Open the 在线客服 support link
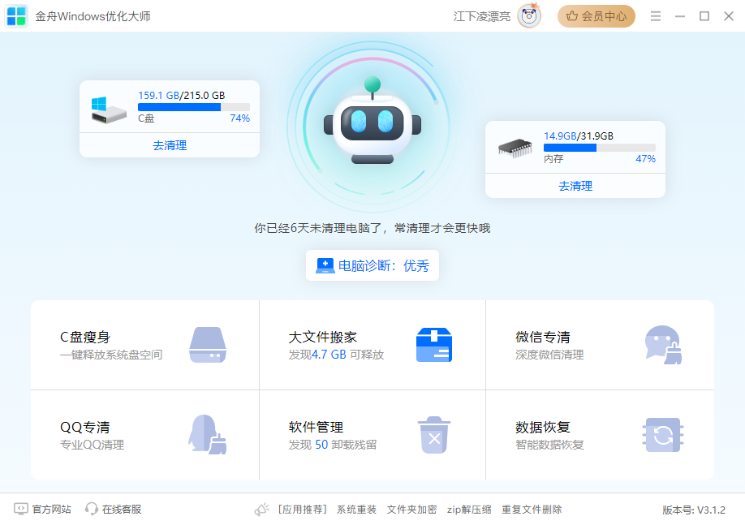 (x=122, y=510)
